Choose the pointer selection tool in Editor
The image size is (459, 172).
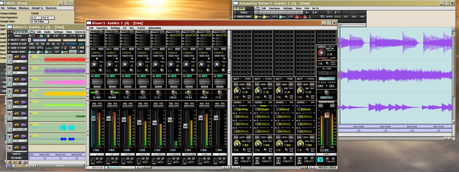pyautogui.click(x=30, y=36)
